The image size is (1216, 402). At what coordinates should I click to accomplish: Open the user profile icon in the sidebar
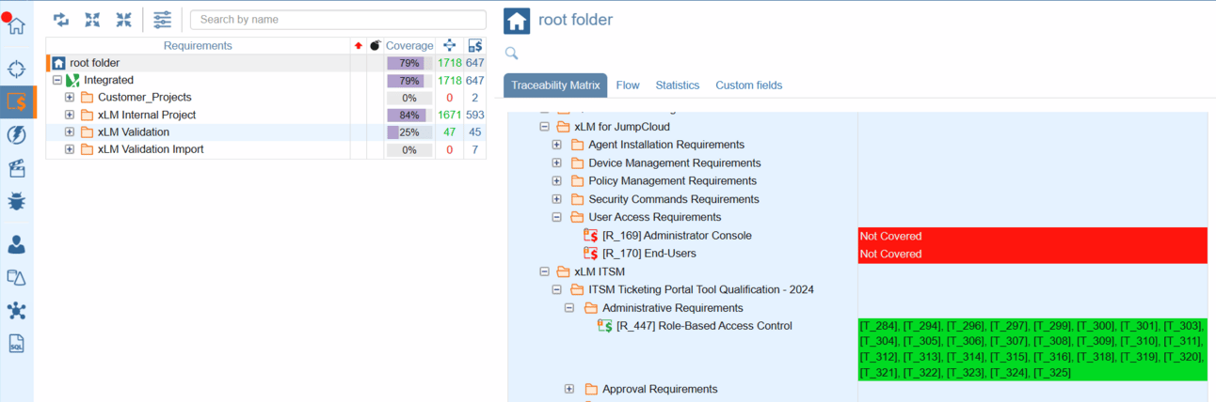16,245
